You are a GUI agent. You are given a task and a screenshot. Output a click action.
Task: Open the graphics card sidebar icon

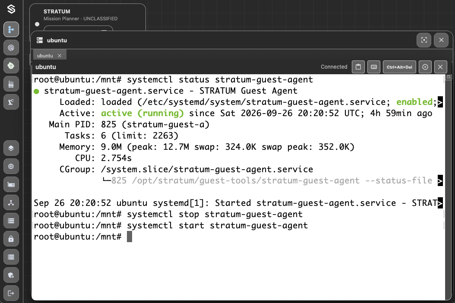pos(11,185)
